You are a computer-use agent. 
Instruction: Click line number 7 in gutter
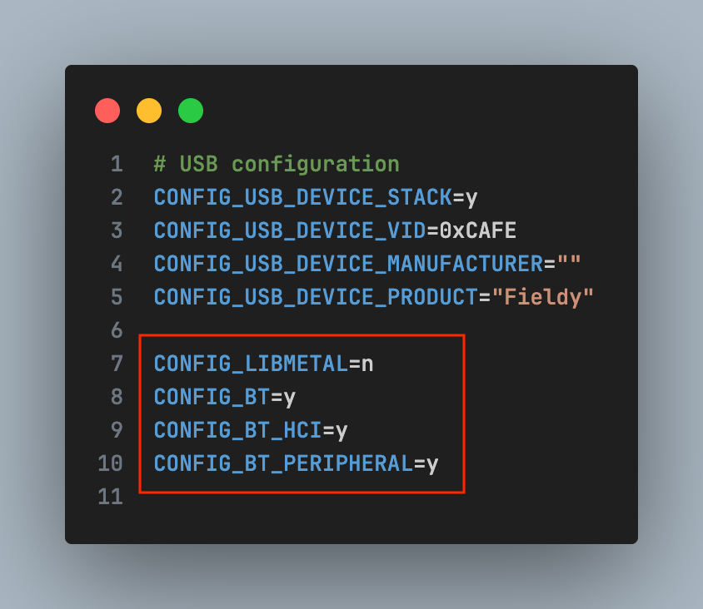click(117, 364)
